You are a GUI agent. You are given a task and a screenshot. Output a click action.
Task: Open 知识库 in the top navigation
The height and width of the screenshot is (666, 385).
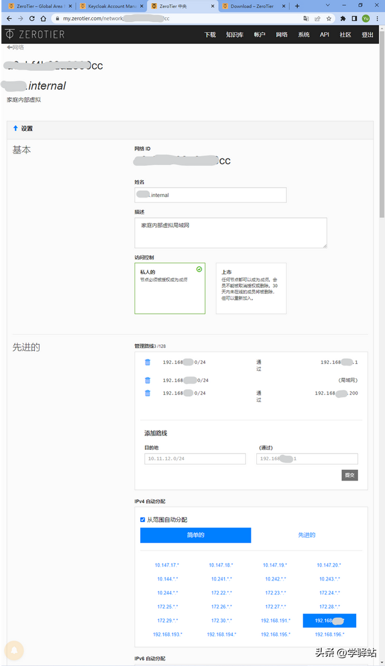pos(235,35)
